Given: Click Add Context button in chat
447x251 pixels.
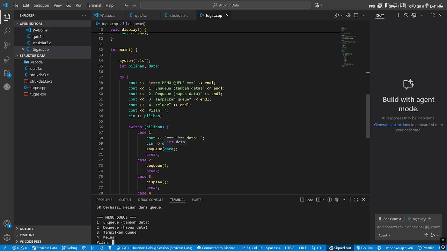Looking at the screenshot, I should pos(390,219).
